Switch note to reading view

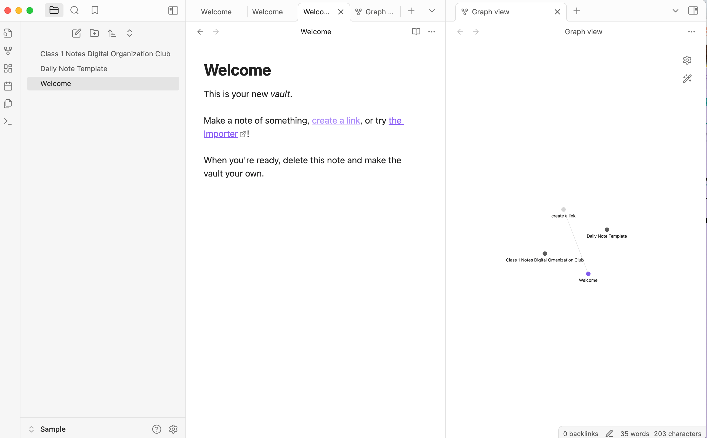(416, 31)
